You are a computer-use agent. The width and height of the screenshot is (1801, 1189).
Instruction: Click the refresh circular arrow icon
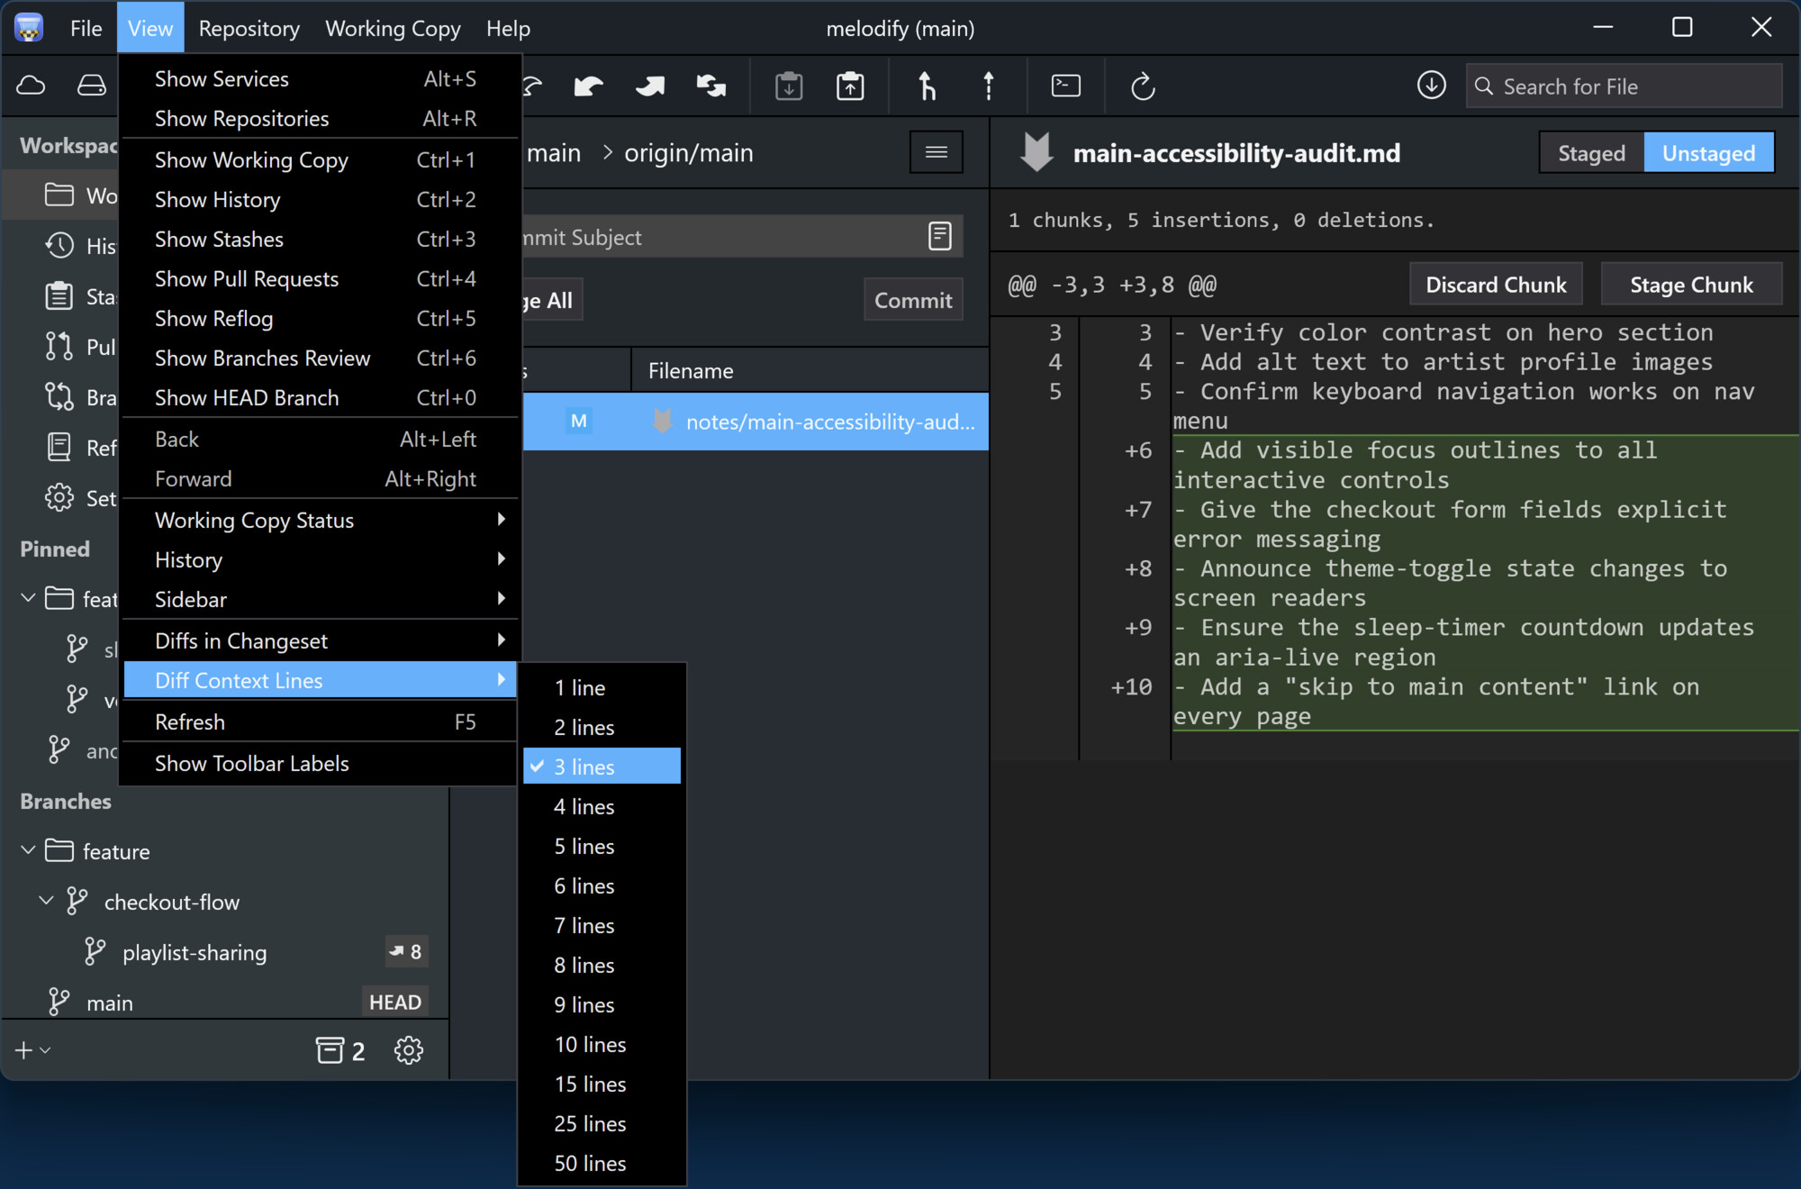tap(1143, 86)
